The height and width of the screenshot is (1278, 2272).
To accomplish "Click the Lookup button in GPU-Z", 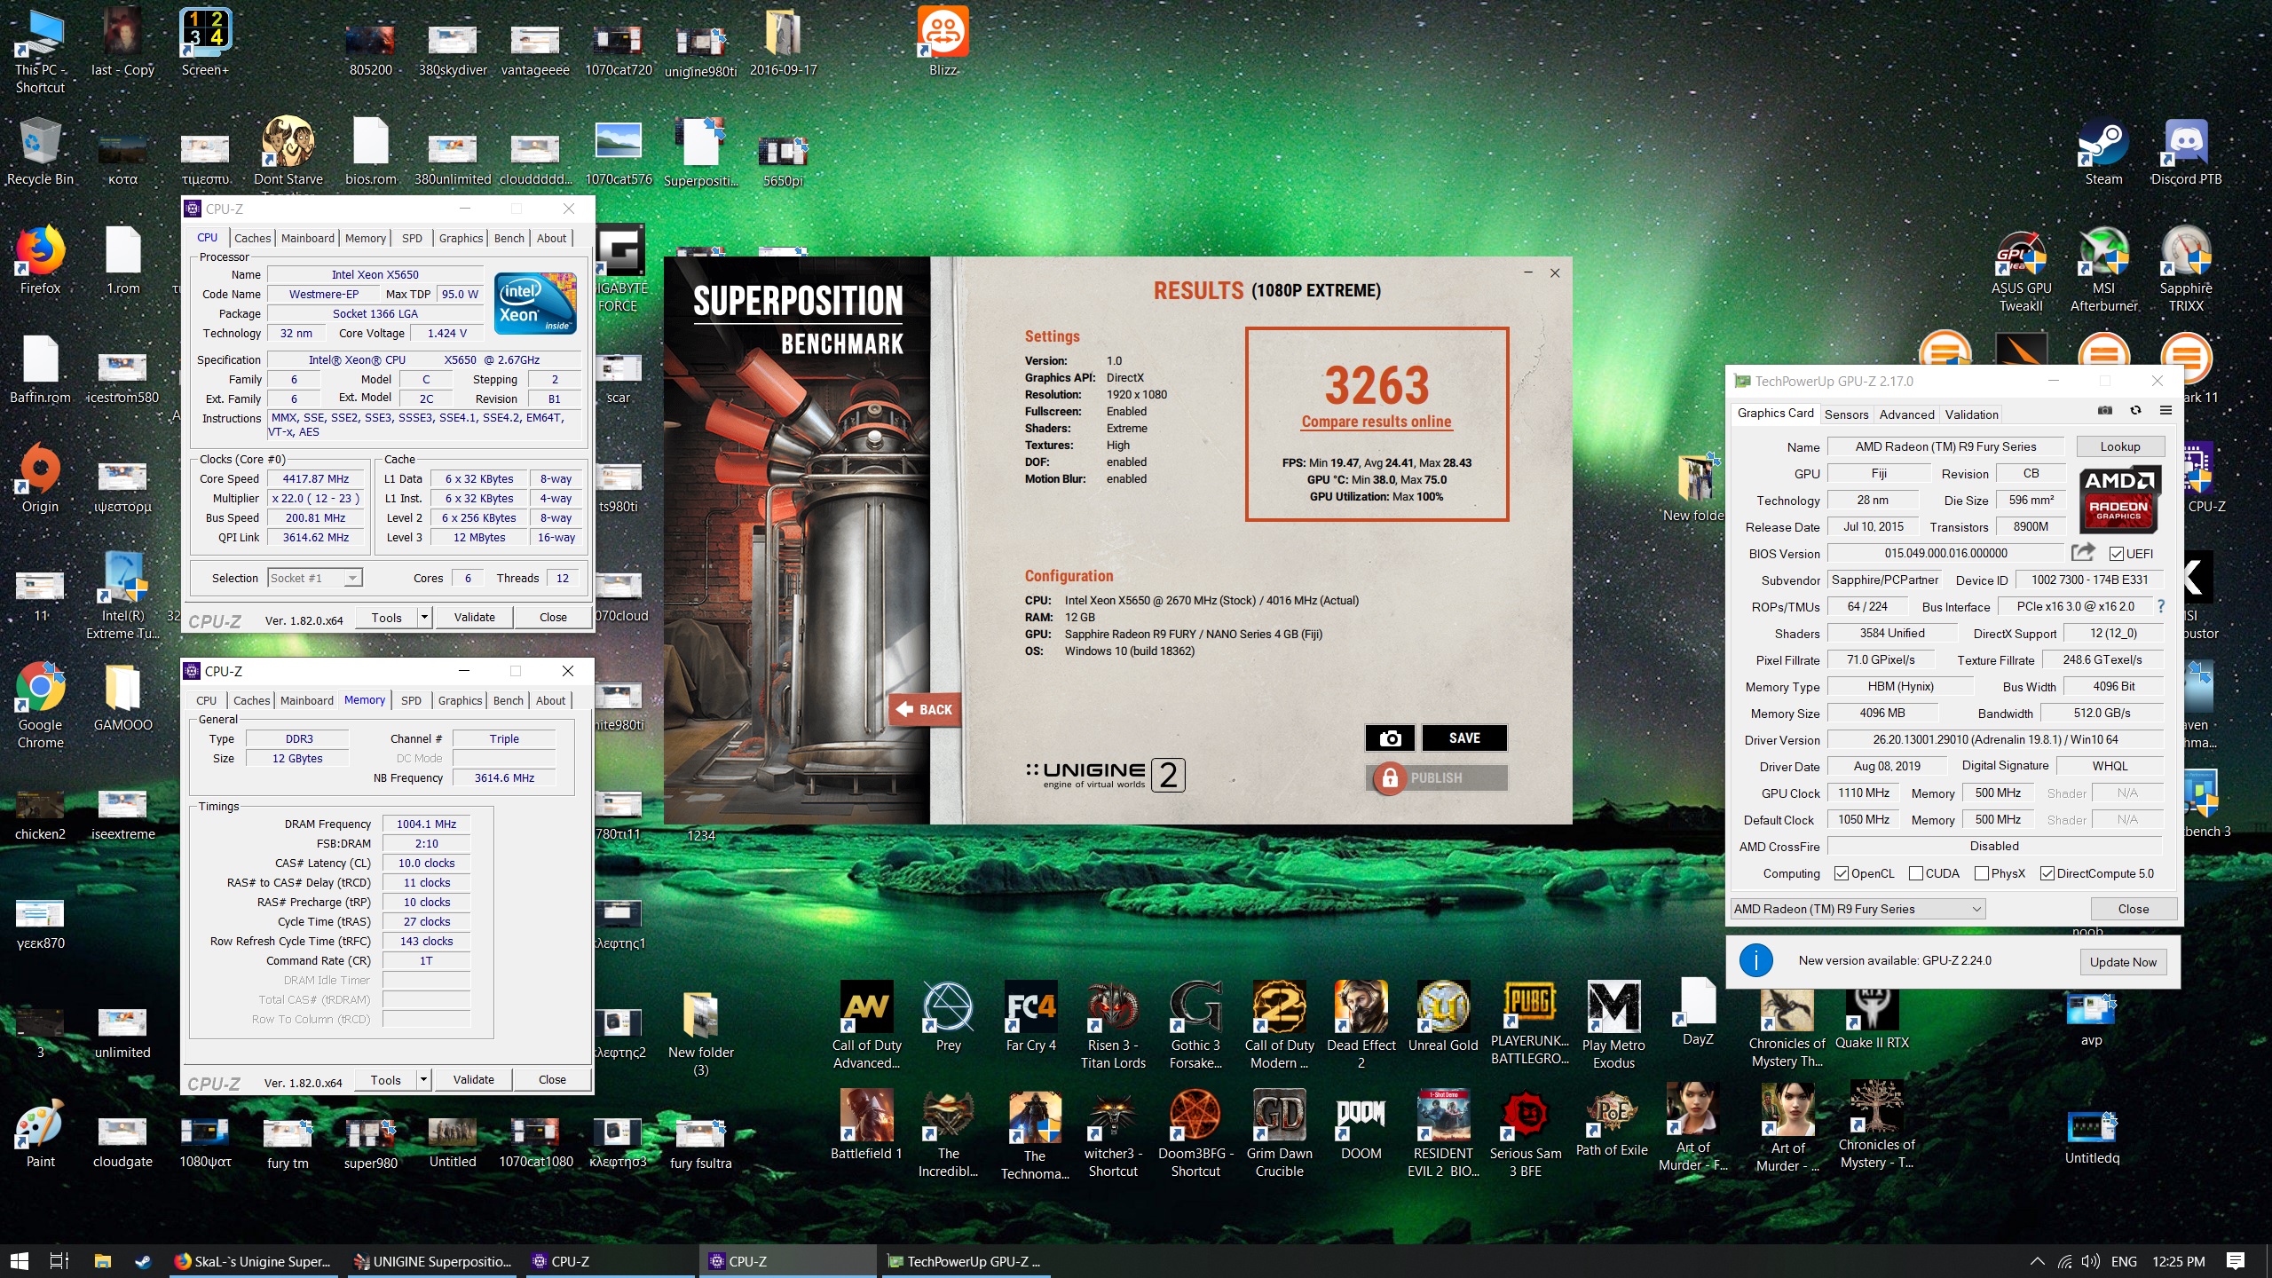I will 2119,446.
